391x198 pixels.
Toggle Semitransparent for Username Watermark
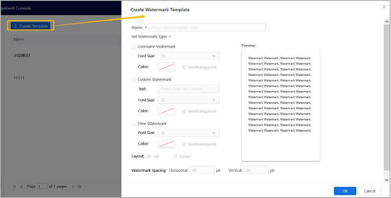pyautogui.click(x=184, y=67)
